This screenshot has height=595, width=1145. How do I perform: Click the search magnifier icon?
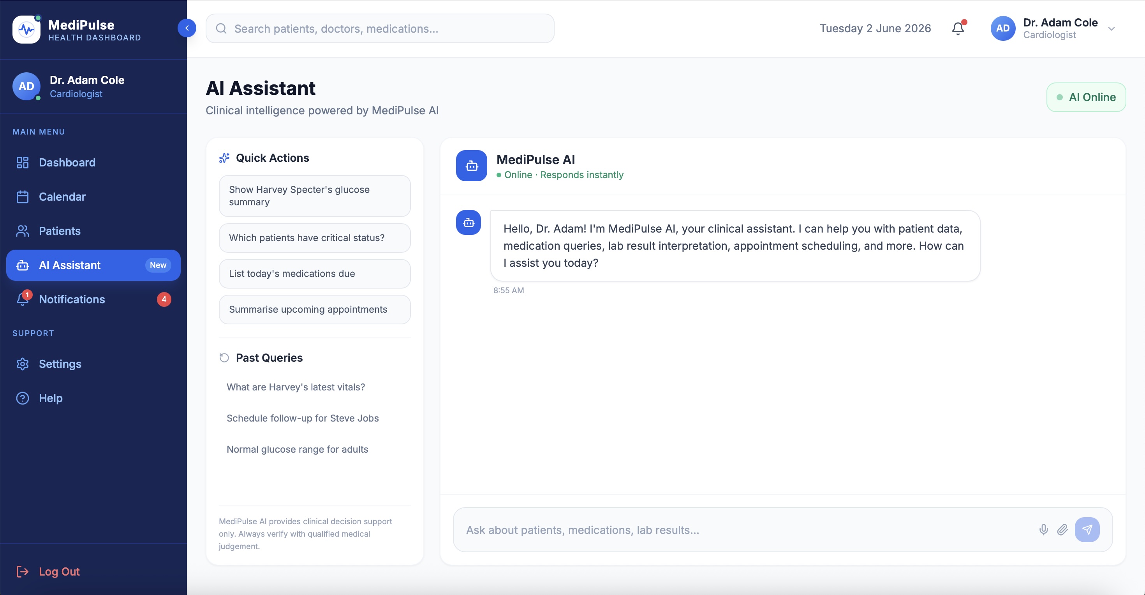point(221,28)
